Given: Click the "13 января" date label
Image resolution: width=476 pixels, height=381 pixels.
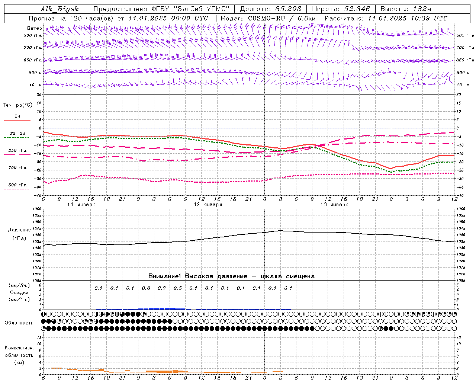Looking at the screenshot, I should tap(334, 205).
